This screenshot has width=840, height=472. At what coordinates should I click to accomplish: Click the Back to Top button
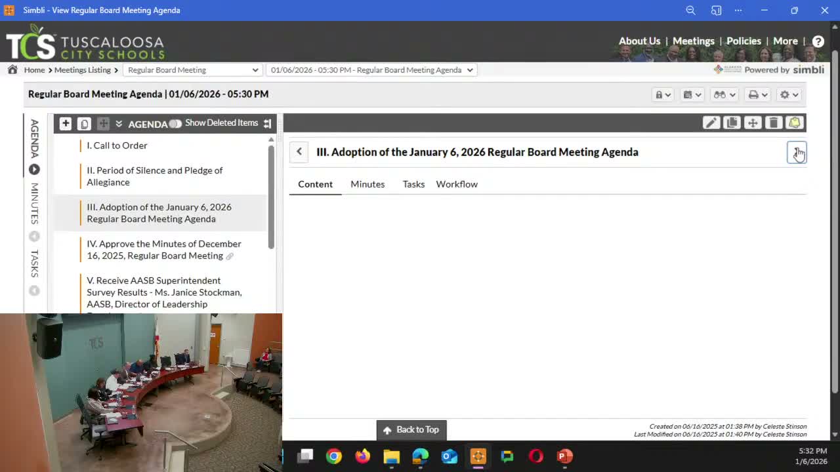(411, 430)
